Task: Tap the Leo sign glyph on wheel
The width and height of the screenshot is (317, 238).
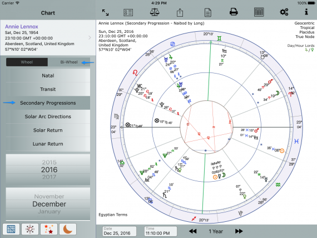Action: pos(135,72)
